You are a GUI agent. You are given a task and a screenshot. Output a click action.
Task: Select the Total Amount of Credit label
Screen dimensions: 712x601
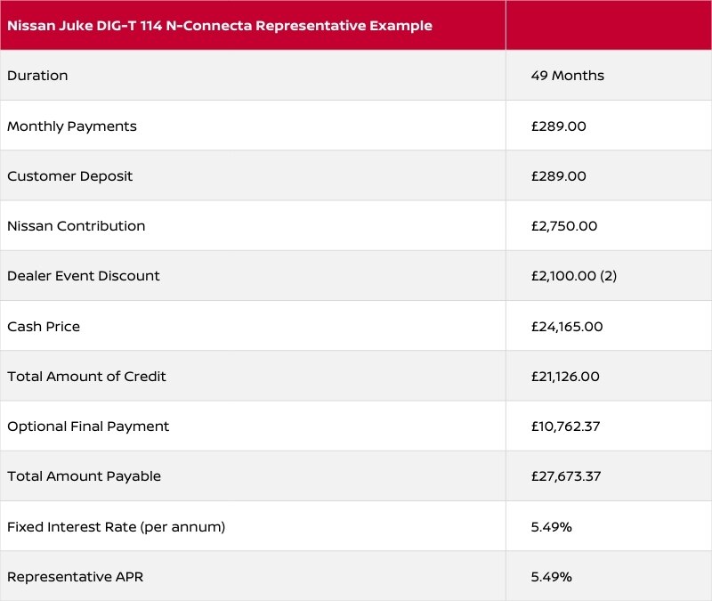pos(86,377)
